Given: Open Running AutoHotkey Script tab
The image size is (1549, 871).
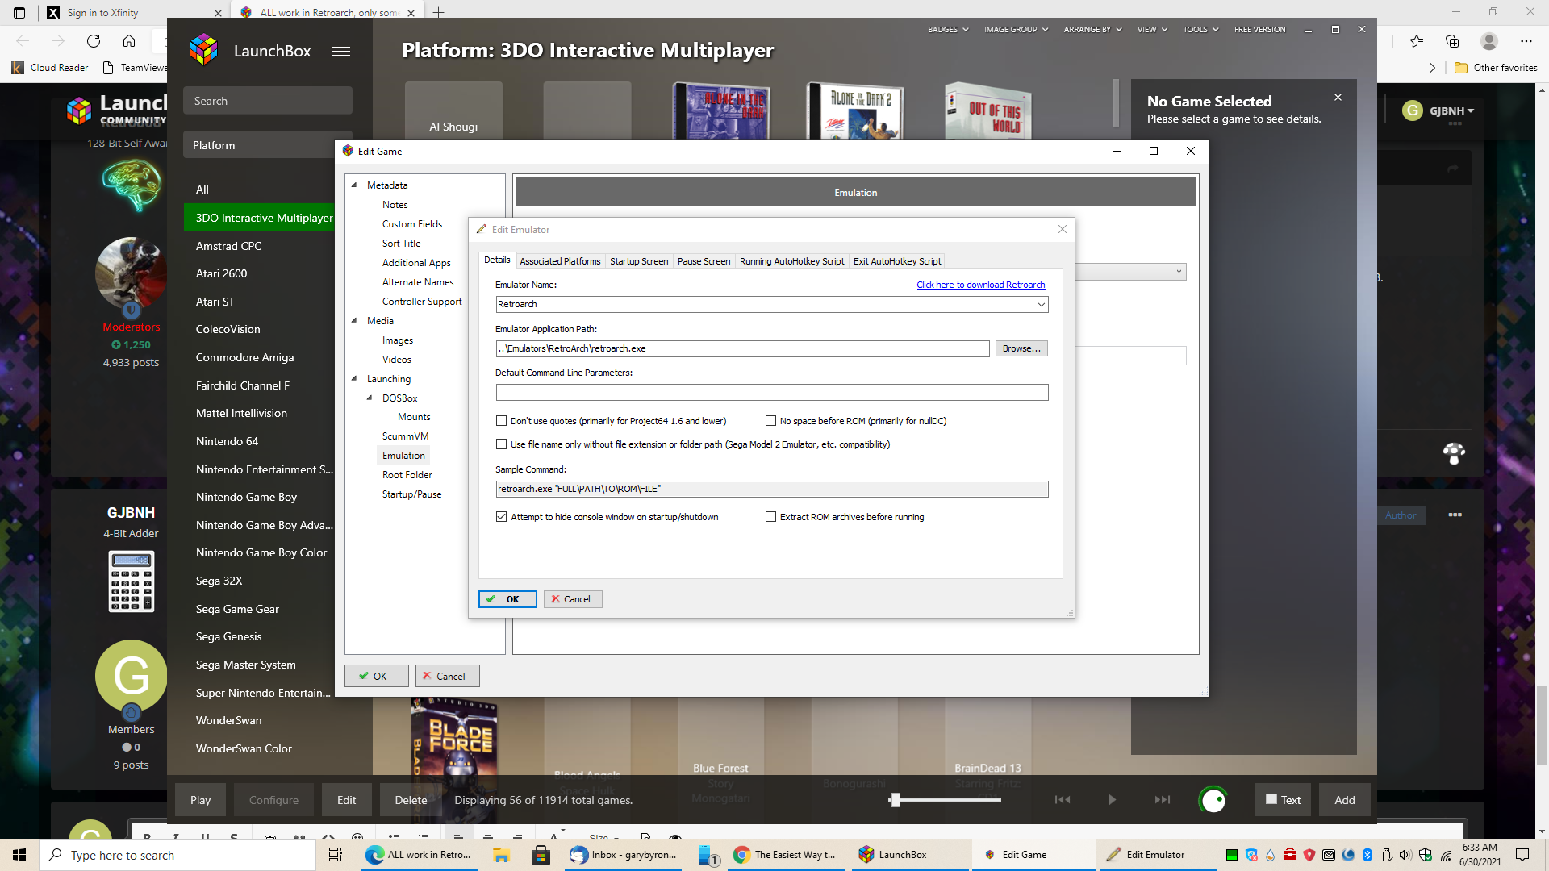Looking at the screenshot, I should coord(791,261).
